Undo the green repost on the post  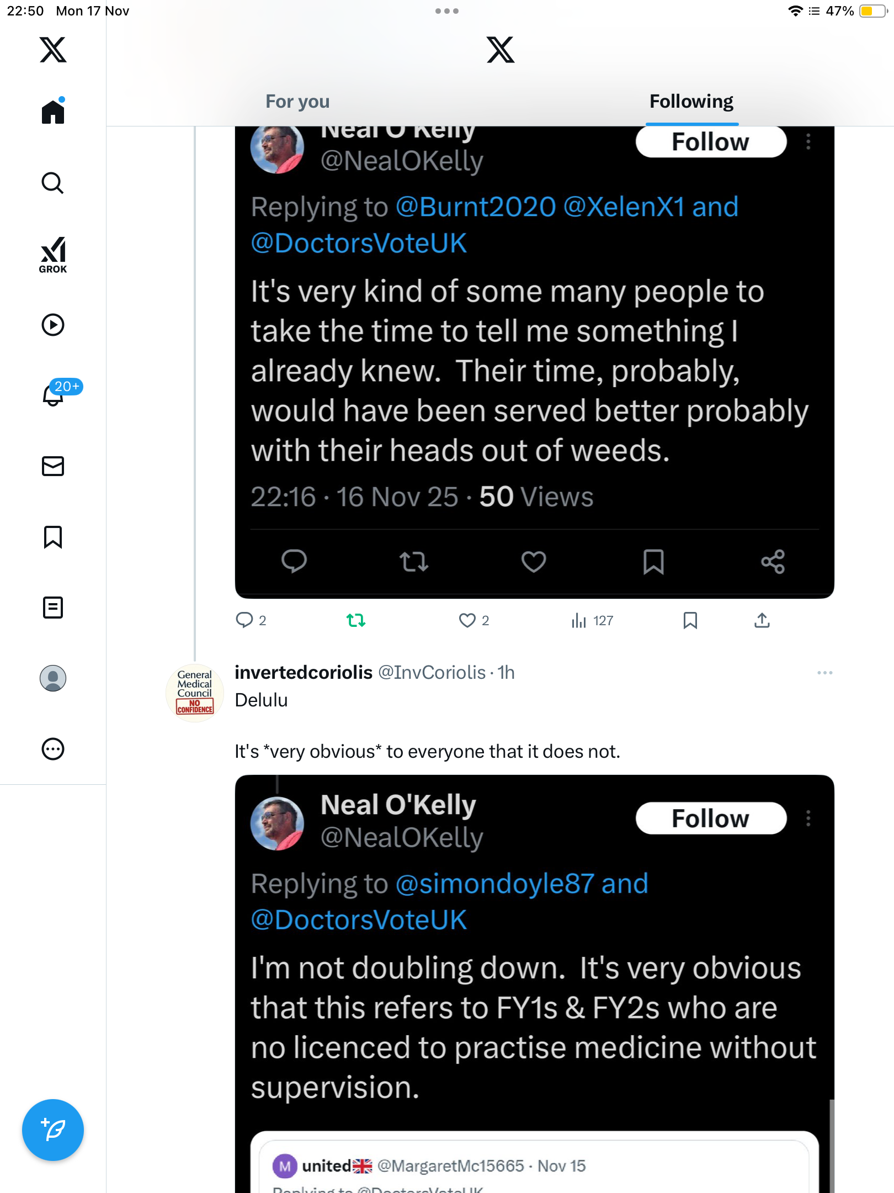[x=356, y=620]
